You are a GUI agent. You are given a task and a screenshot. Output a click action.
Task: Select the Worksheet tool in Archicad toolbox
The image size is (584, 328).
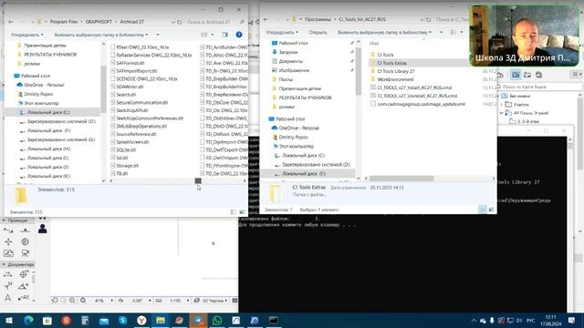pos(8,253)
